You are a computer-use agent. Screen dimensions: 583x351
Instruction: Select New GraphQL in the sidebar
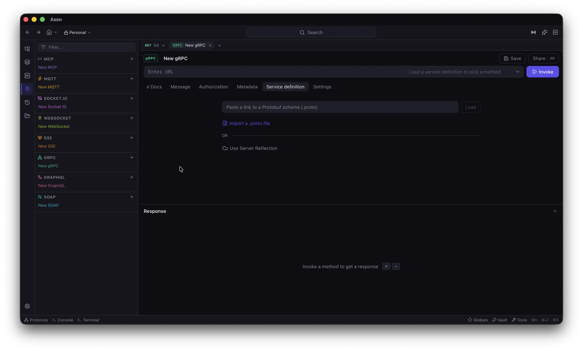52,186
